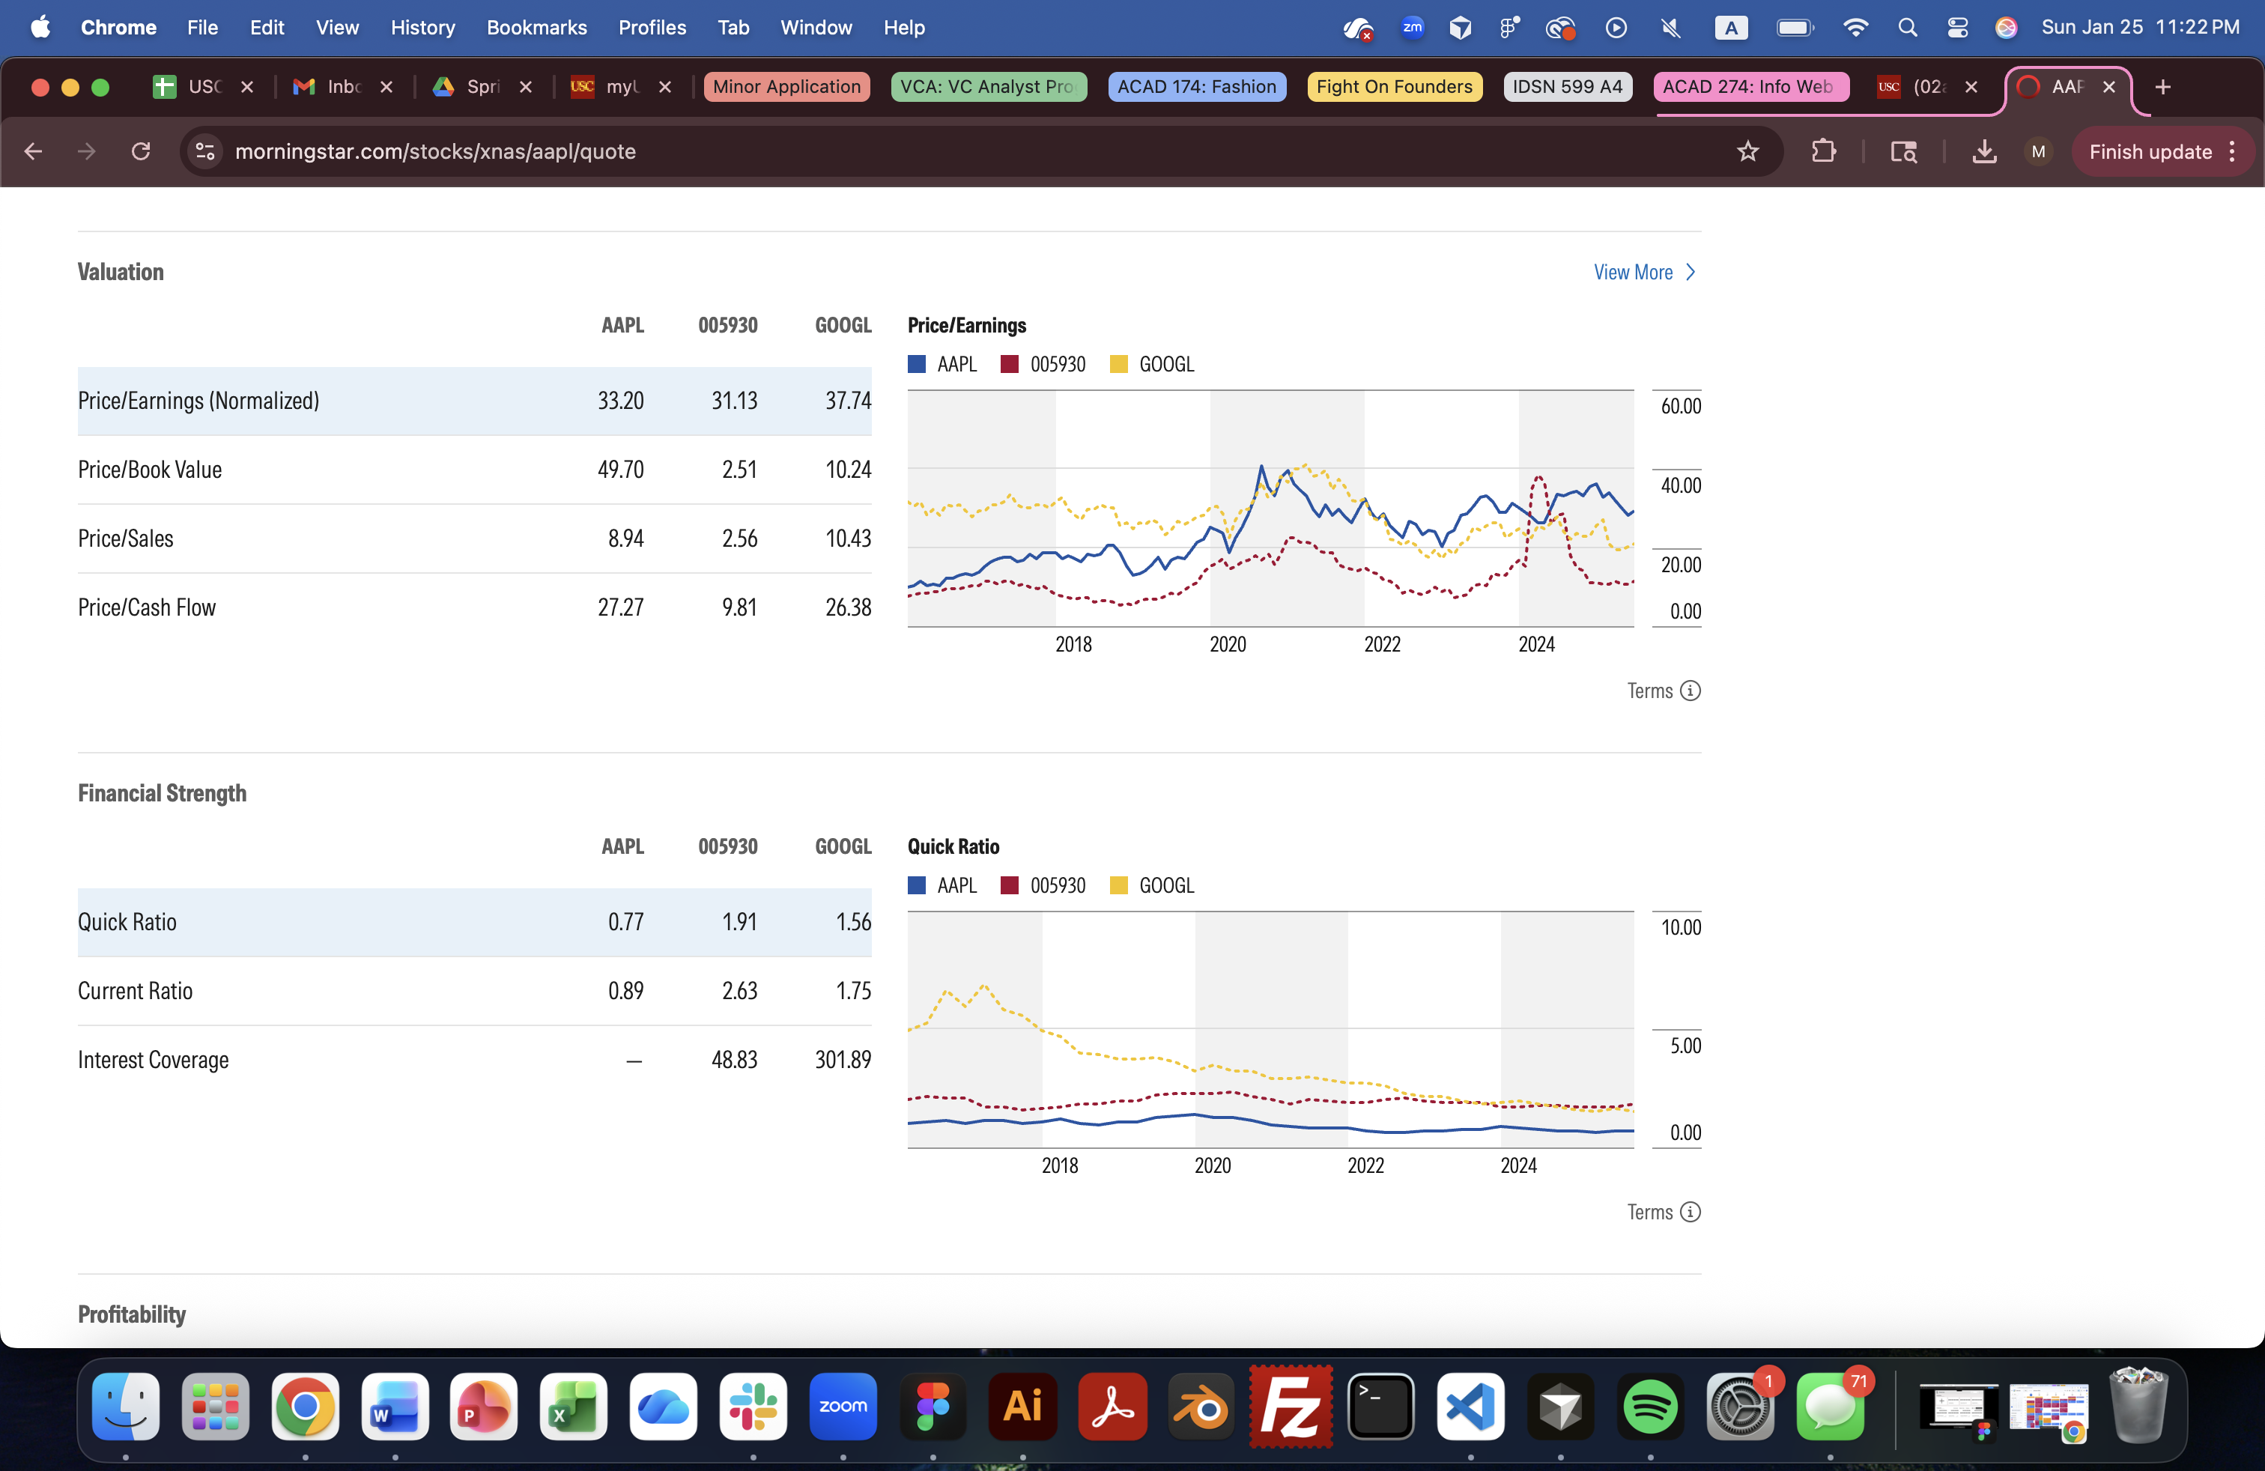
Task: Open site information icon in address bar
Action: pyautogui.click(x=204, y=151)
